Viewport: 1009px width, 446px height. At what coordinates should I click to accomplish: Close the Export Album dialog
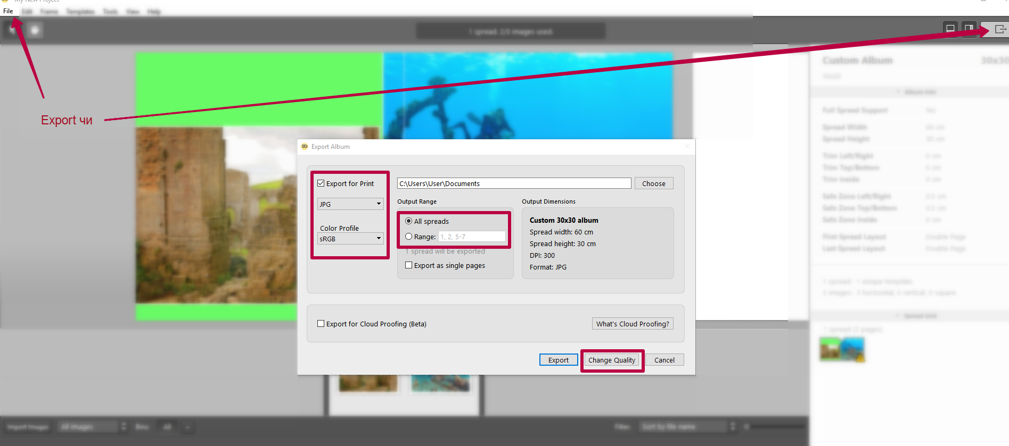point(687,147)
